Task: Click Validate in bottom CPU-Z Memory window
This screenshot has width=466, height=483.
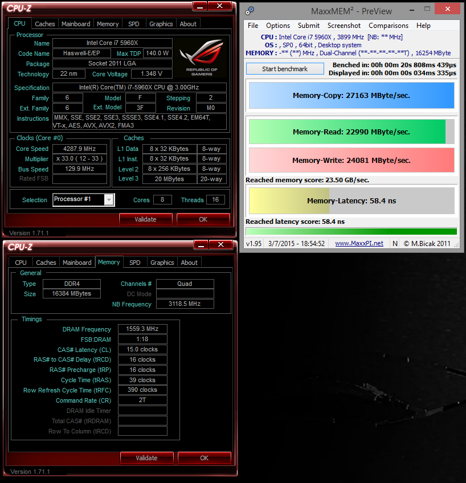Action: [147, 458]
